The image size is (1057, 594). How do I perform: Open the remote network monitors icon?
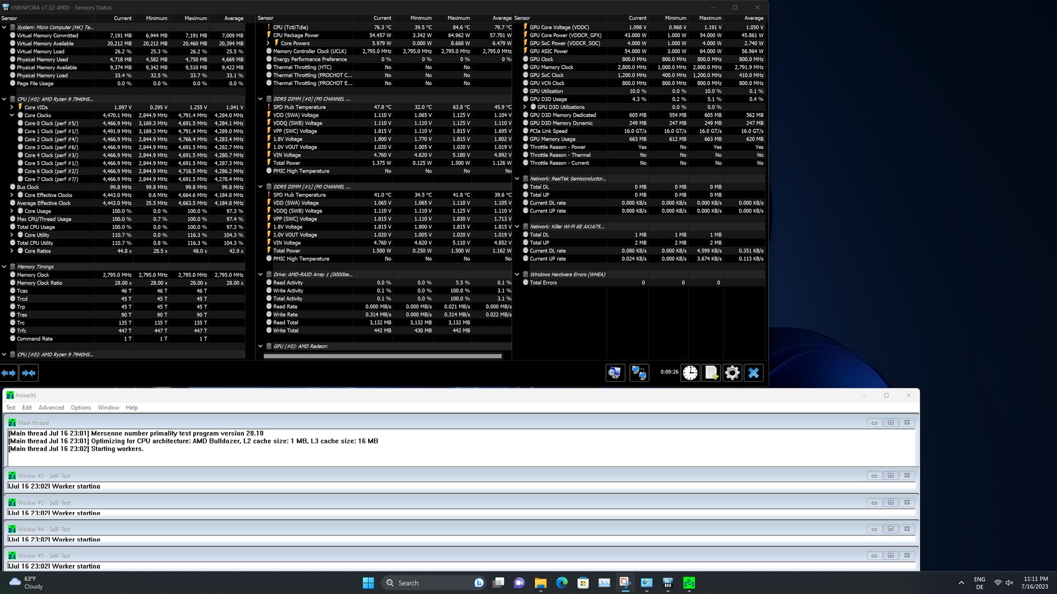pos(639,373)
